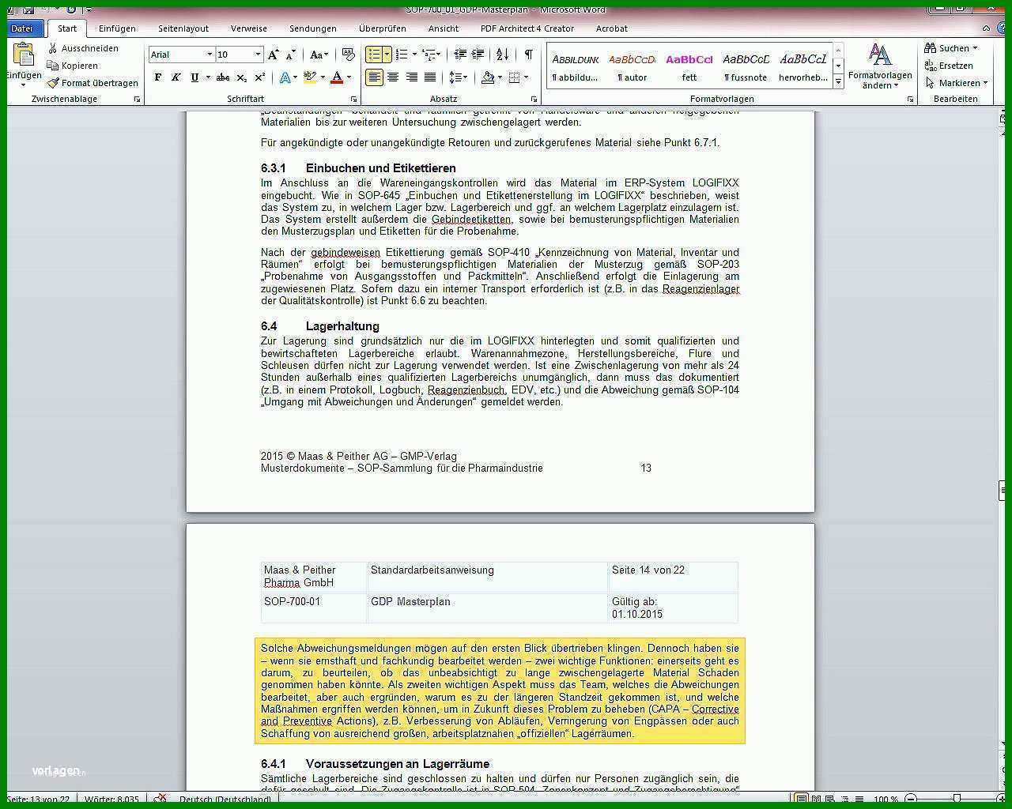Viewport: 1012px width, 809px height.
Task: Toggle underline formatting
Action: pos(194,77)
